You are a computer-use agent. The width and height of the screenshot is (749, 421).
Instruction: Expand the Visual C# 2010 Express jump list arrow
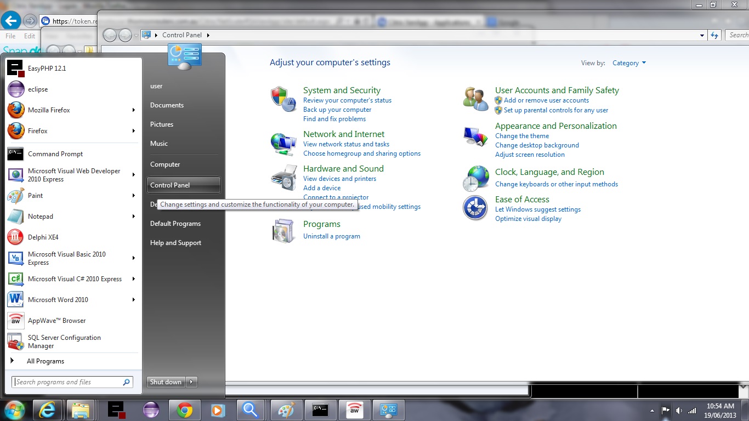(133, 279)
